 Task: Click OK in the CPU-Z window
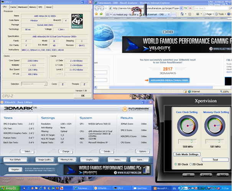pos(83,96)
